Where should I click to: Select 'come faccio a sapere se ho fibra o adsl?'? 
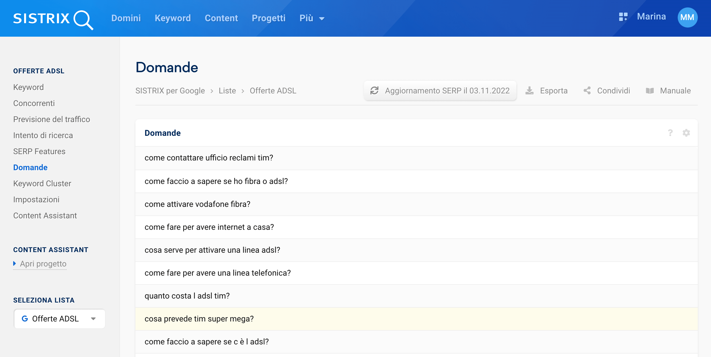(417, 181)
